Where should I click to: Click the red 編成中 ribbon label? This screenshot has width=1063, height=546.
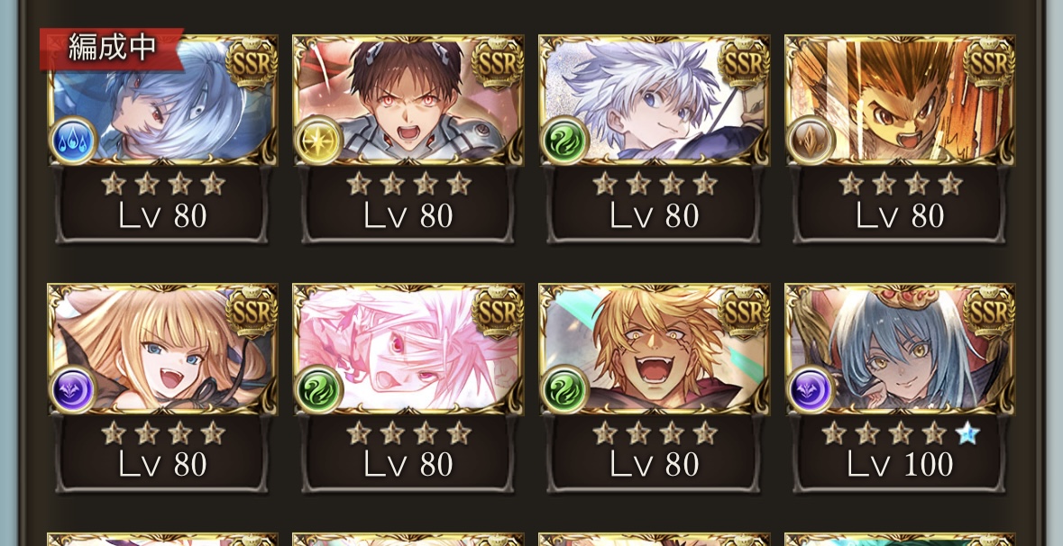click(x=111, y=49)
